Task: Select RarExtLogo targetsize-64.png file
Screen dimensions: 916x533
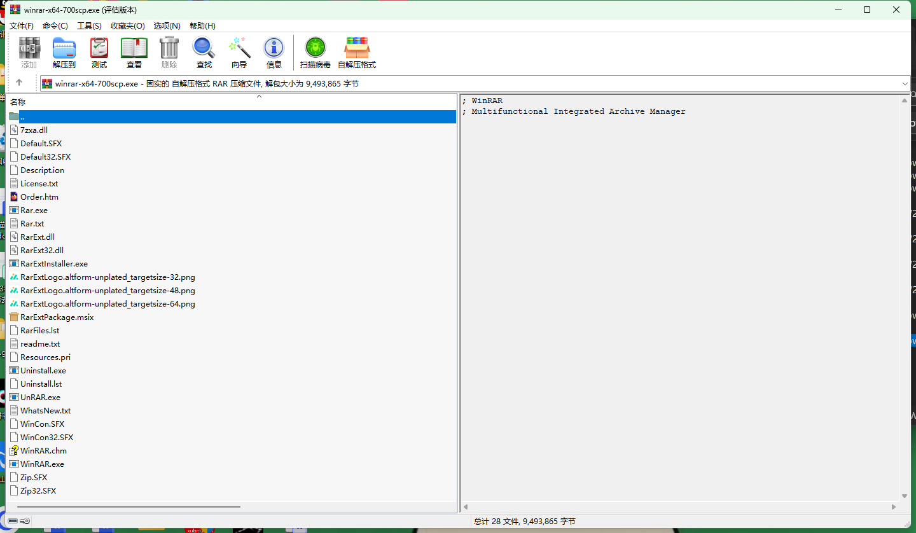Action: click(x=108, y=303)
